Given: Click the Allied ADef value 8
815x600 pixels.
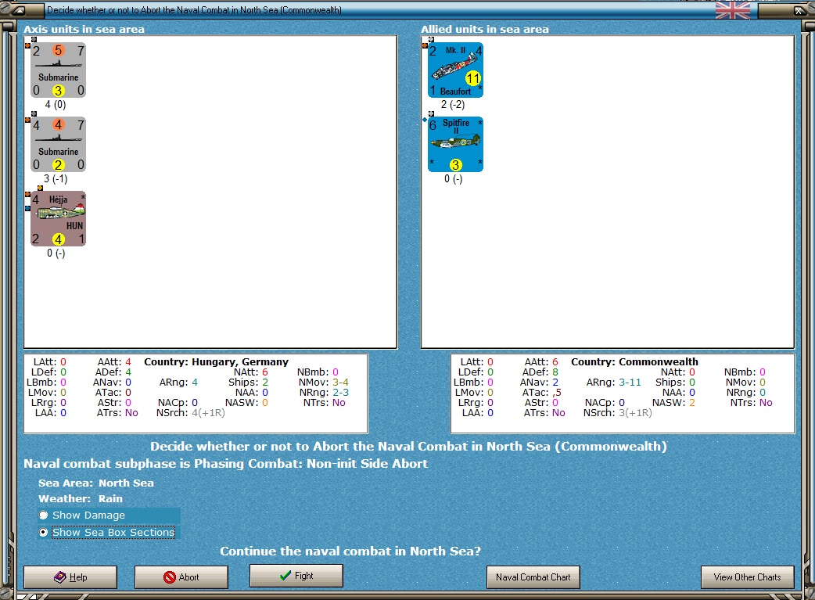Looking at the screenshot, I should pos(555,372).
